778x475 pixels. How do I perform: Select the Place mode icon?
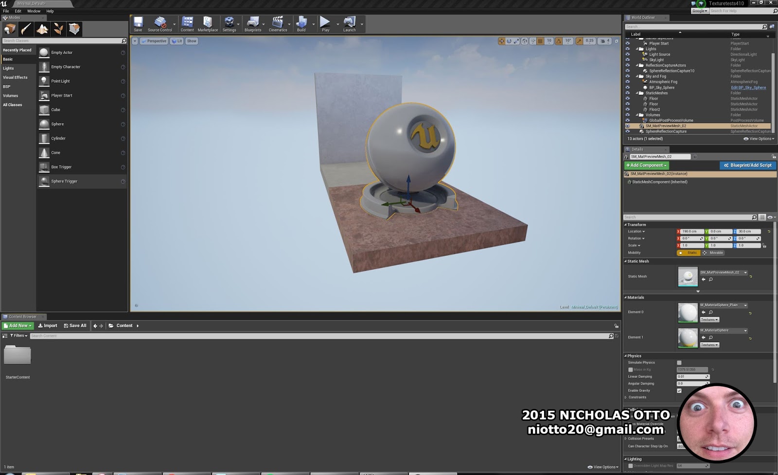[x=10, y=29]
